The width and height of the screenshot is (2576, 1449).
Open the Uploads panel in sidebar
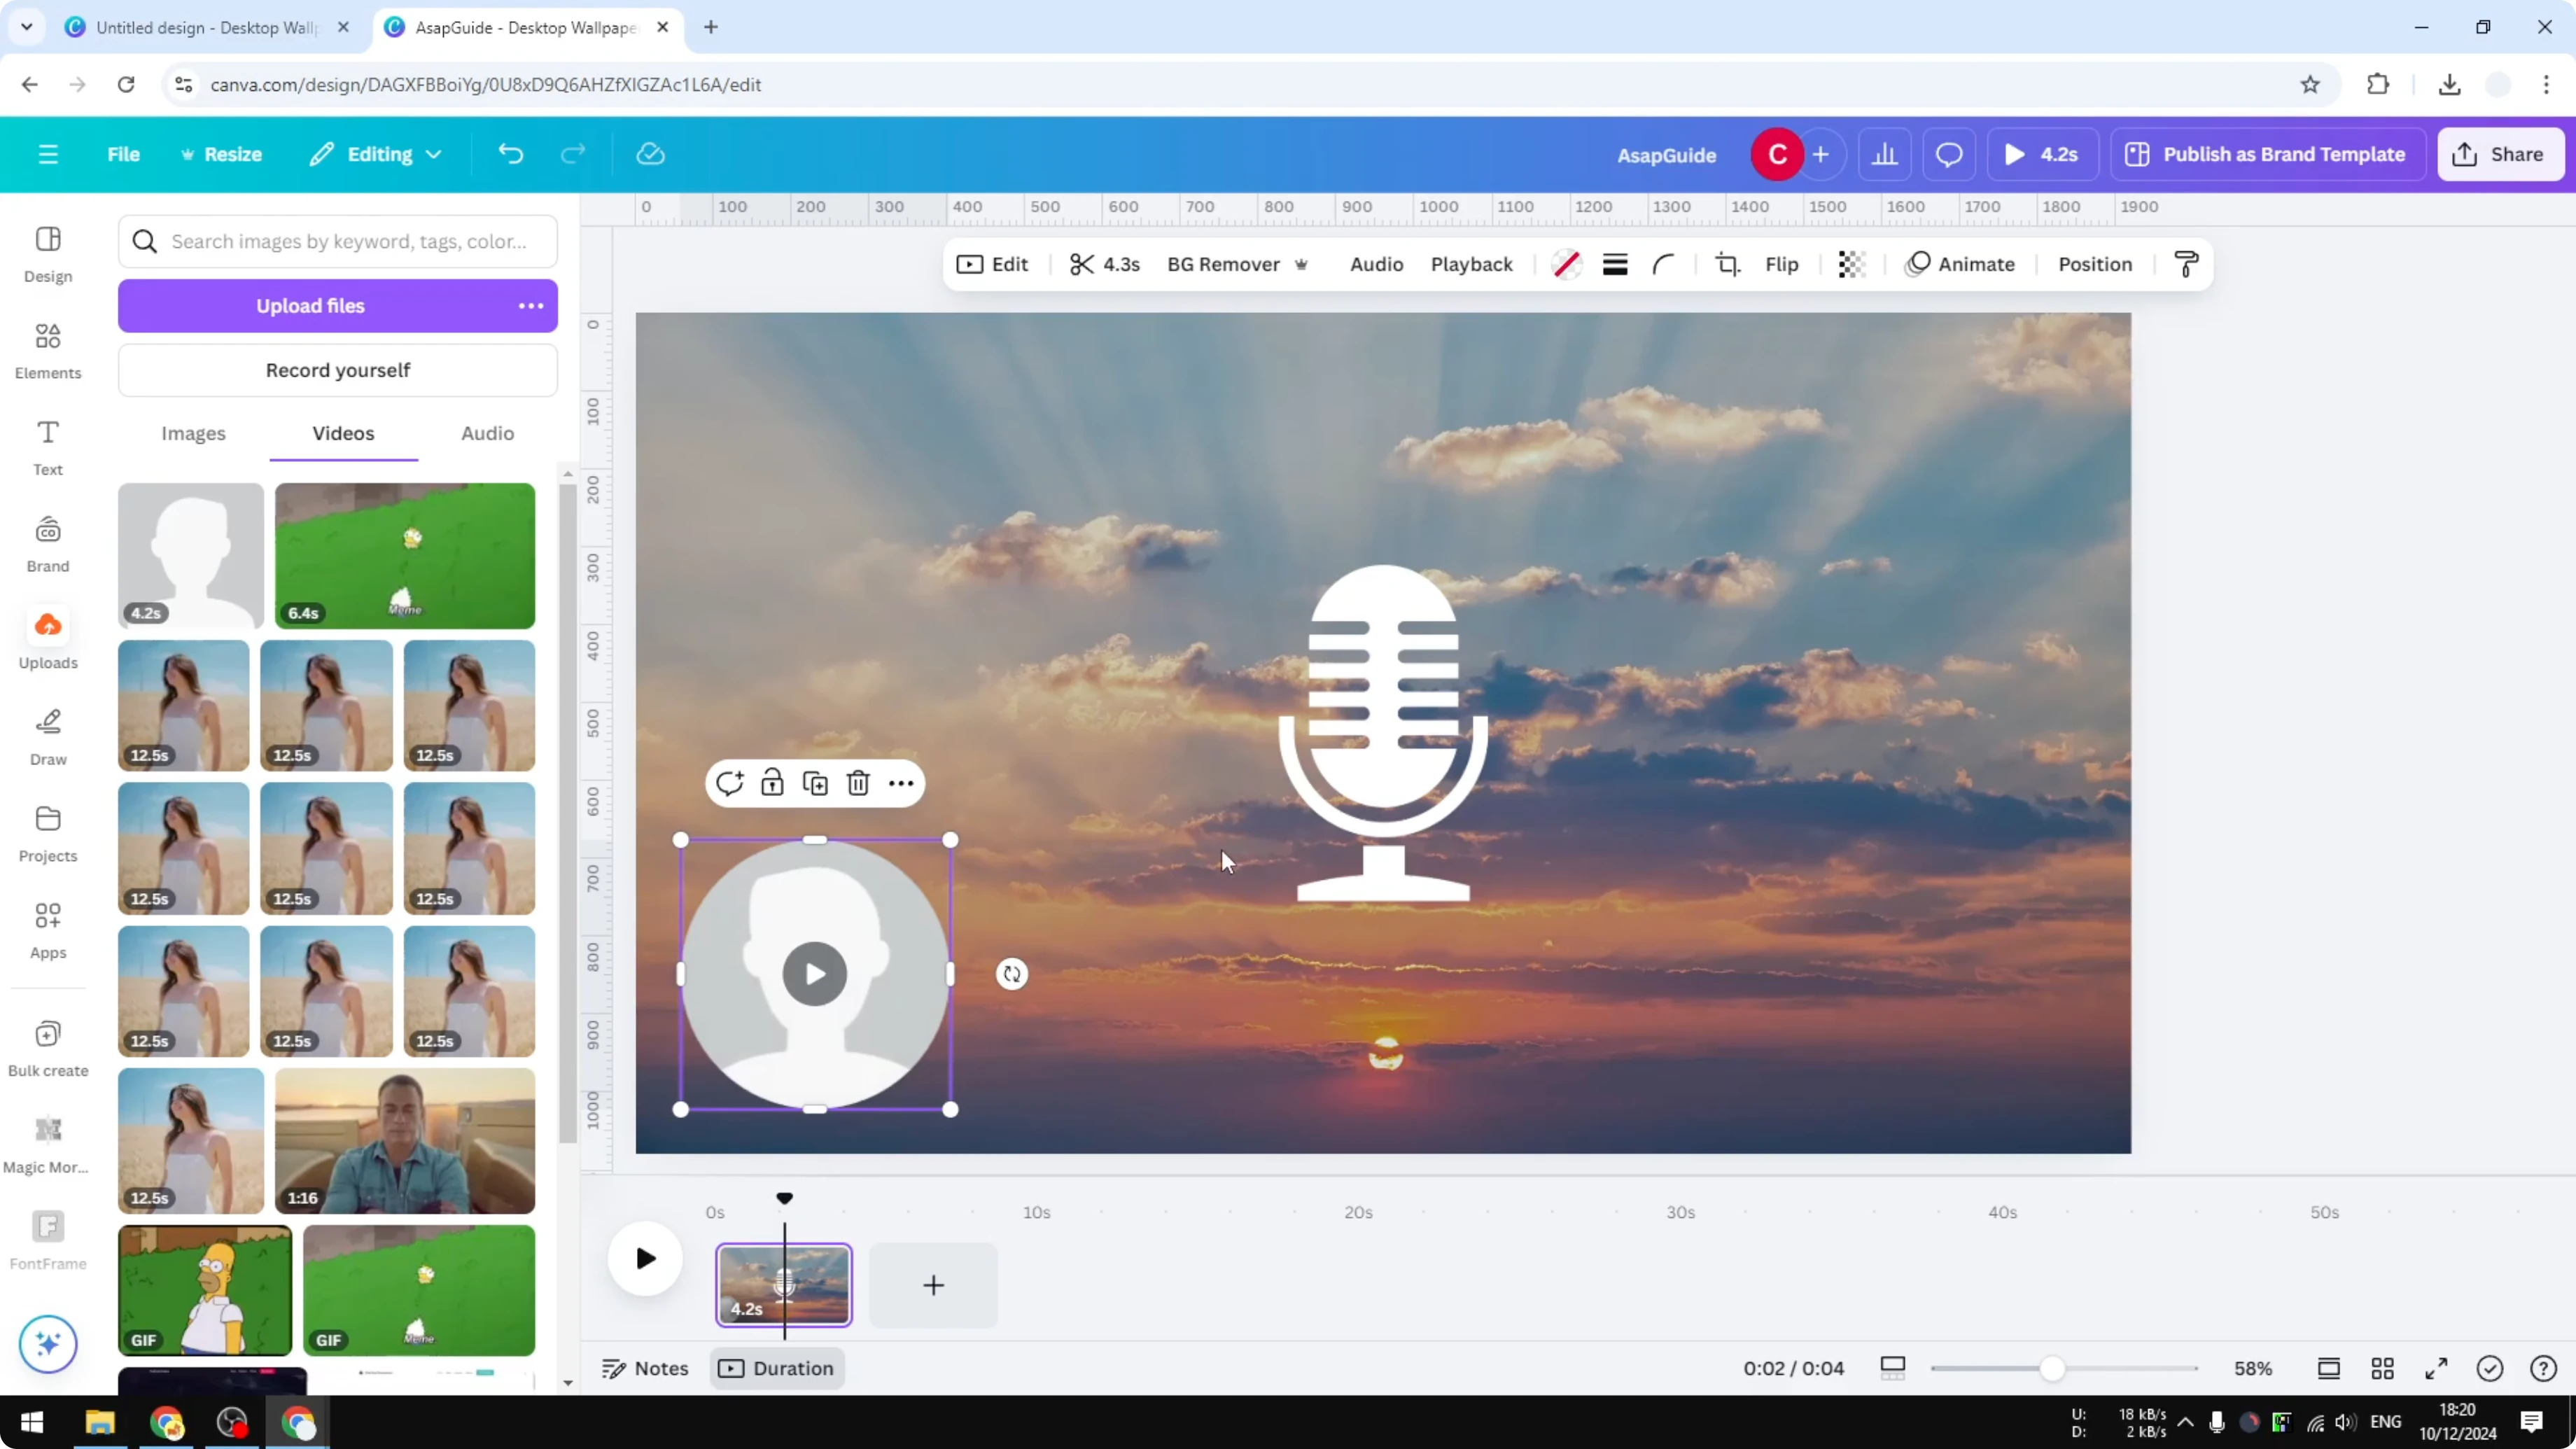(47, 638)
